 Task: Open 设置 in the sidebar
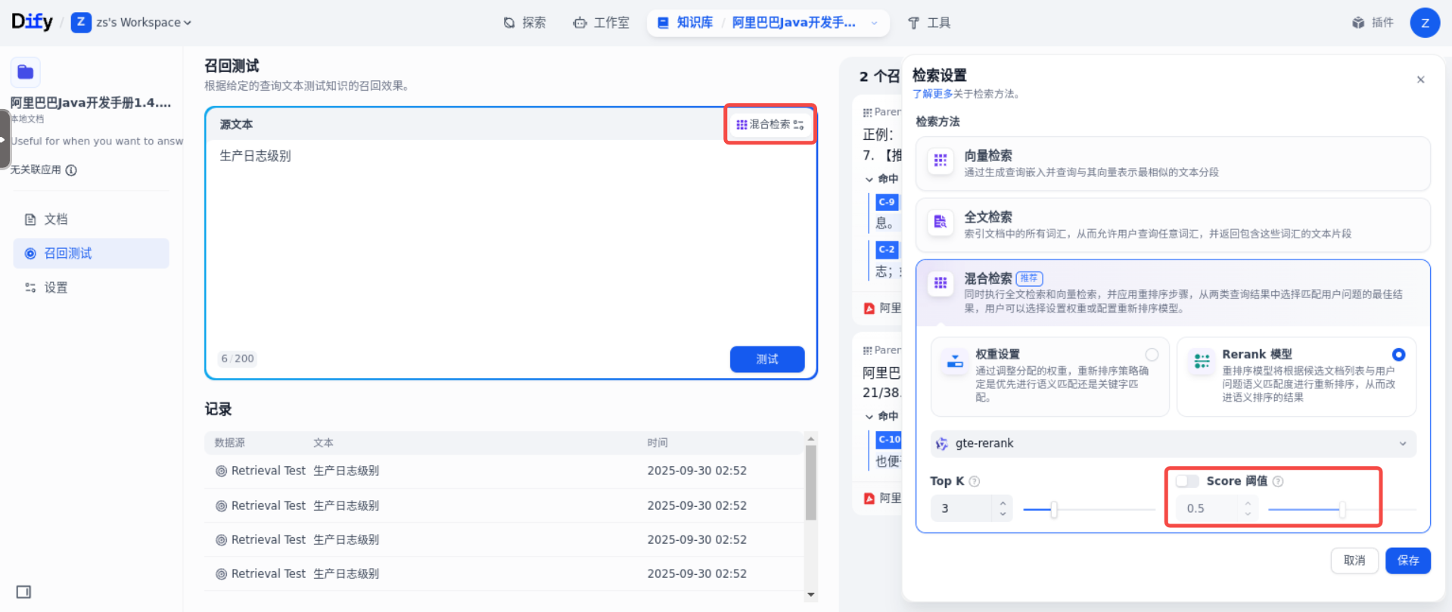91,287
